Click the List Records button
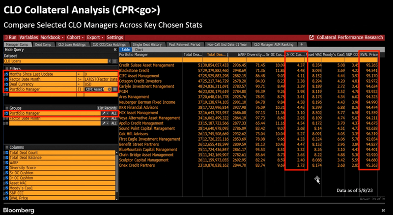The image size is (393, 215). click(x=107, y=107)
